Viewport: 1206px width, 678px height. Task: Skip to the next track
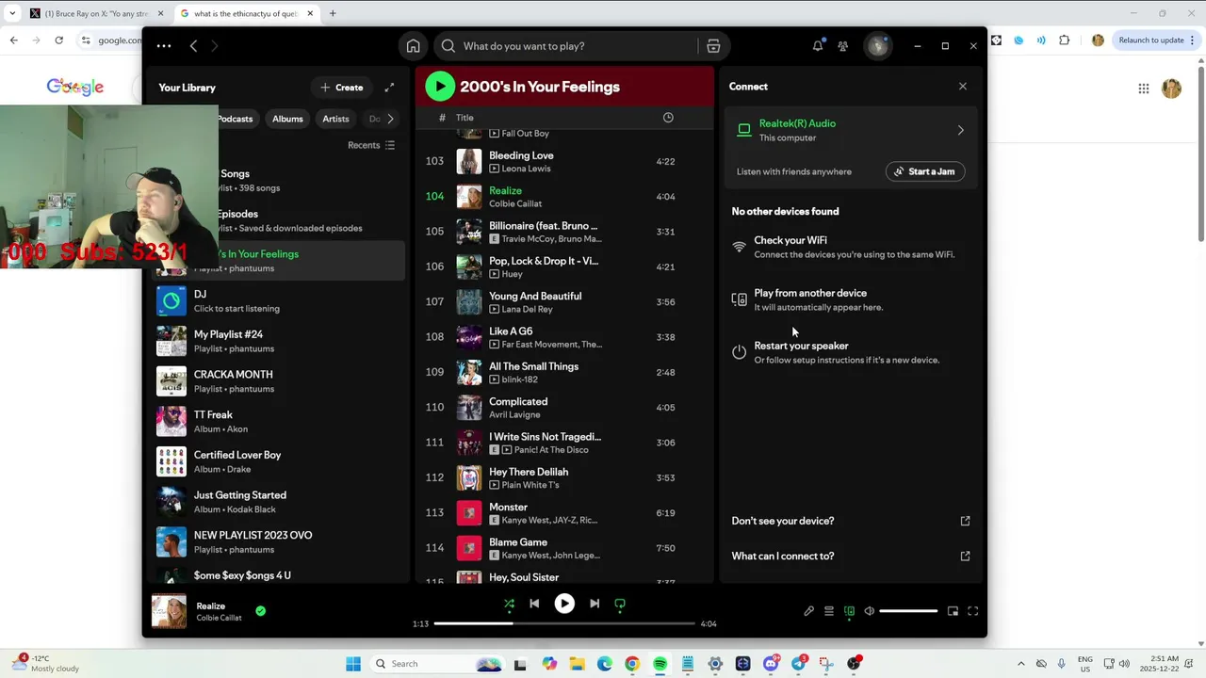(595, 604)
